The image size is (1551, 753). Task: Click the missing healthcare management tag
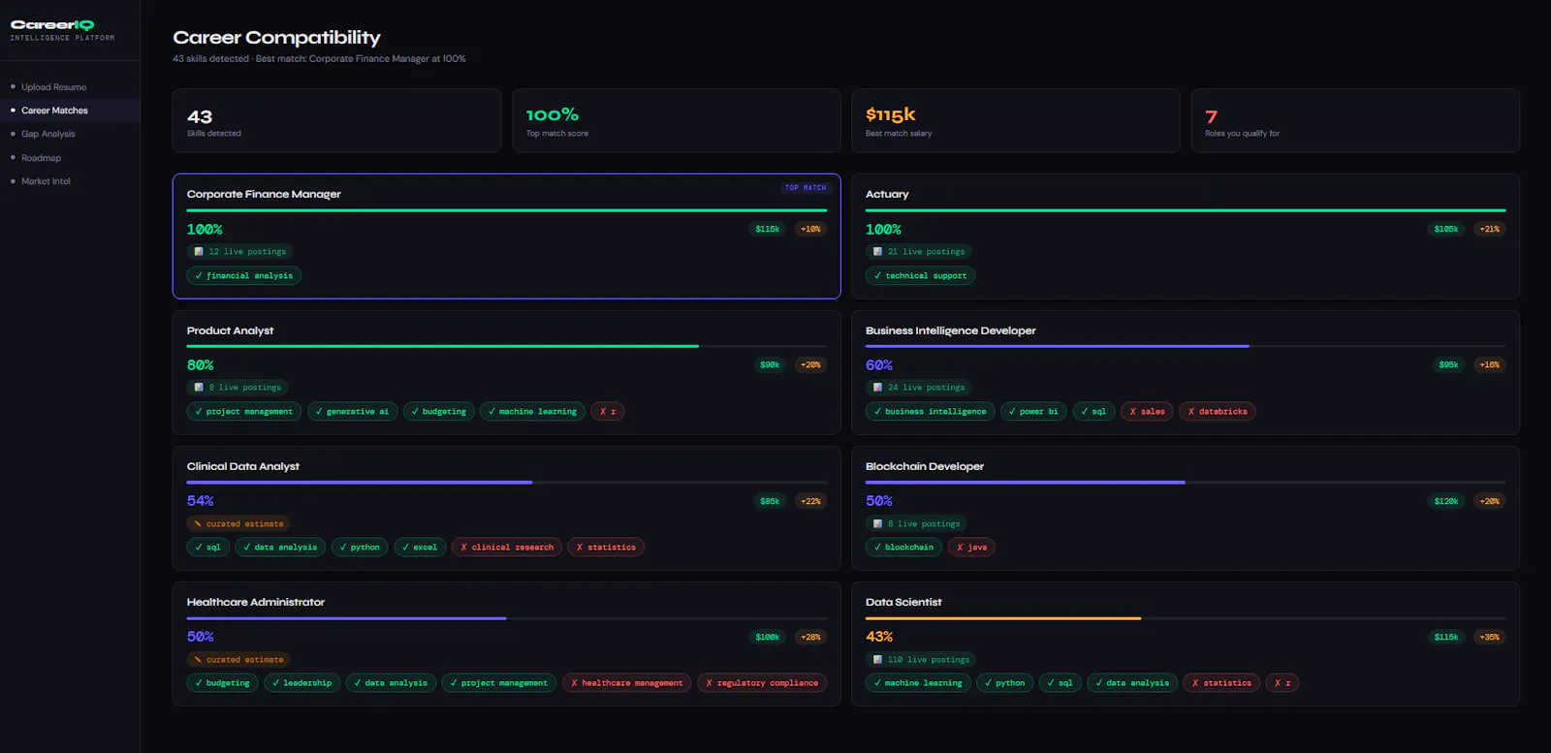pos(626,683)
